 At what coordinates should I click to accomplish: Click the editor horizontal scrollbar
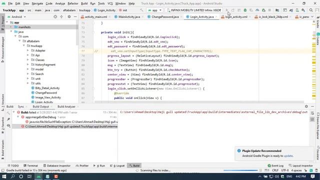tap(199, 102)
